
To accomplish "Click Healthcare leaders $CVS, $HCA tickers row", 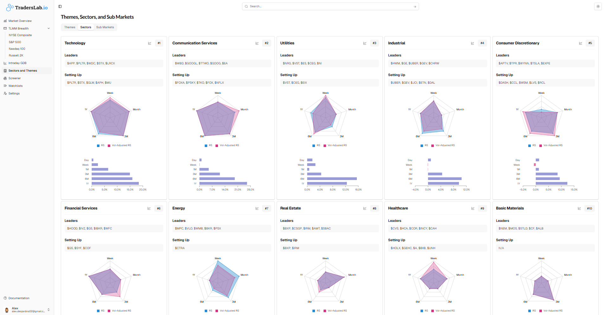I will tap(437, 228).
